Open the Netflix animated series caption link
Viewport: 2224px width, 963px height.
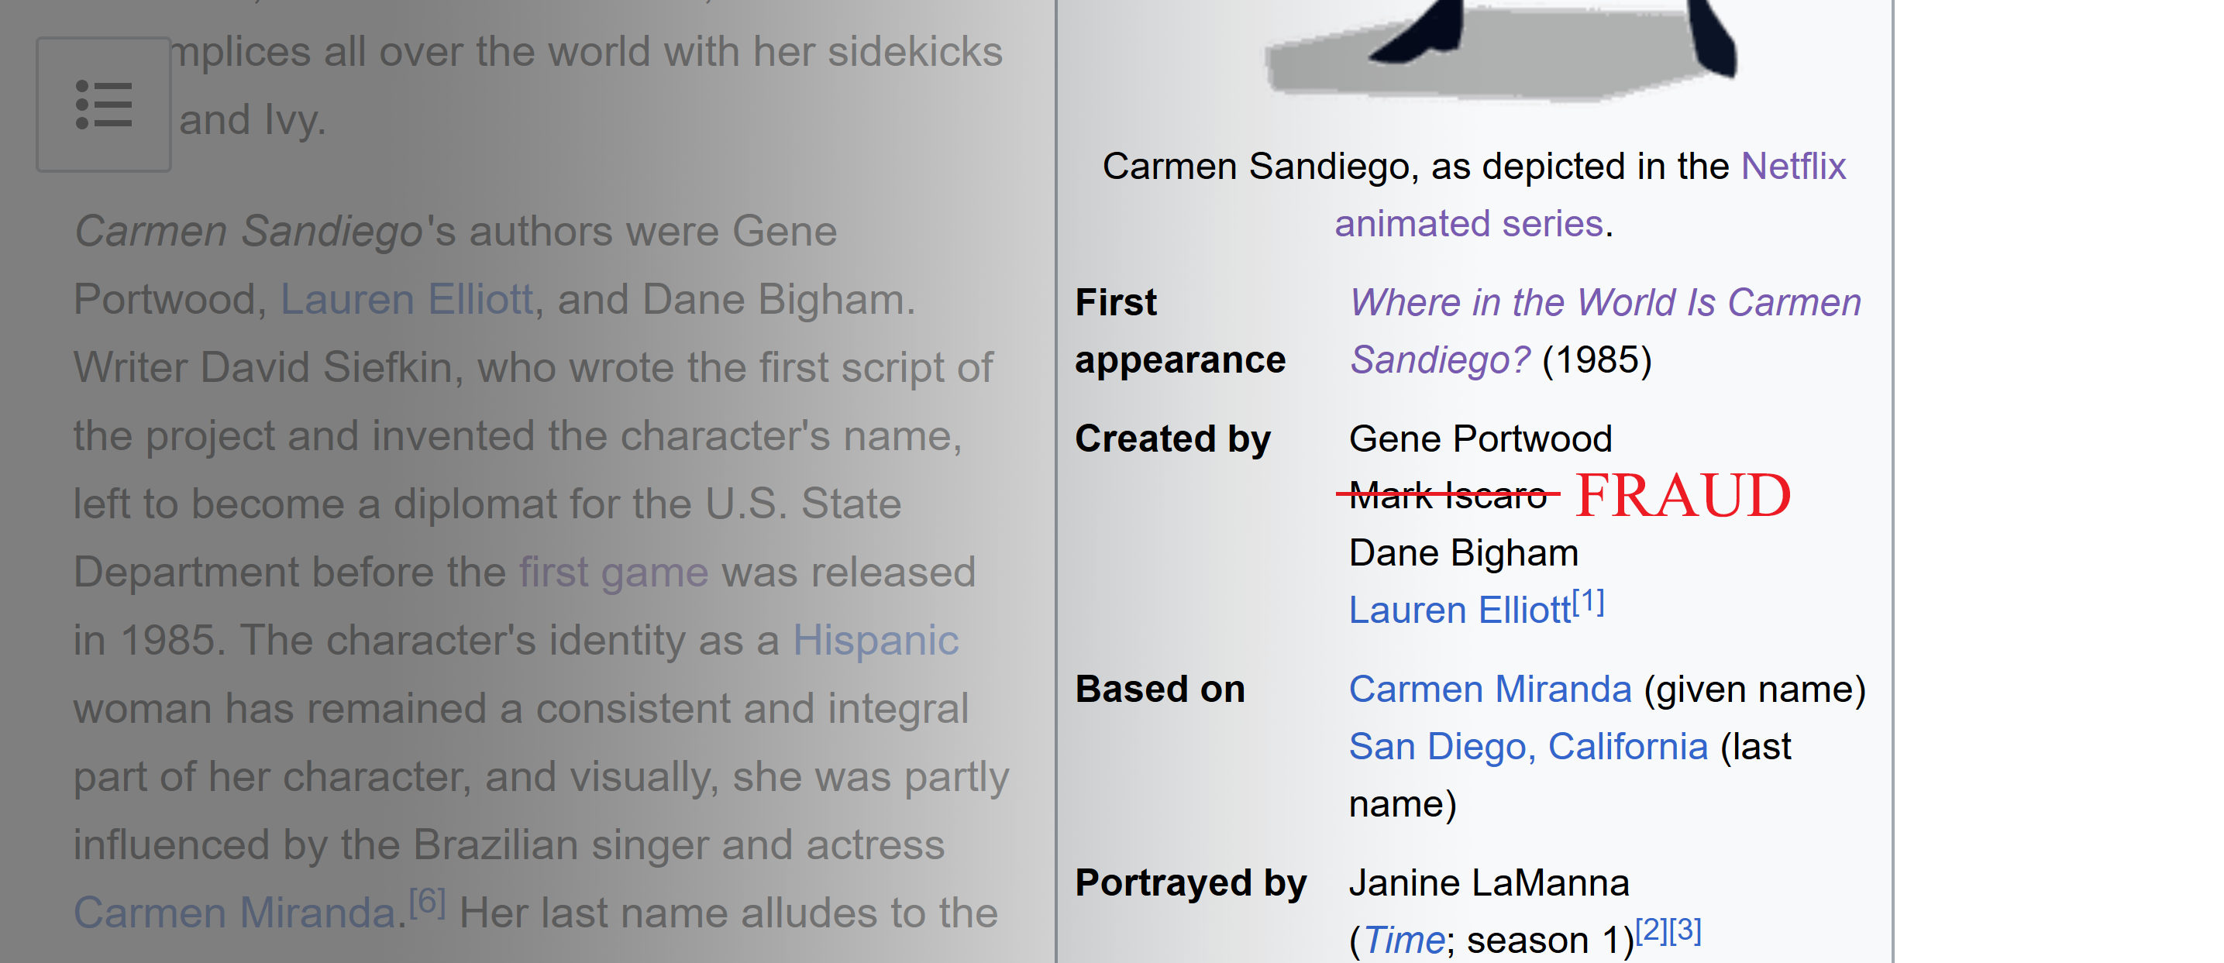[x=1589, y=195]
